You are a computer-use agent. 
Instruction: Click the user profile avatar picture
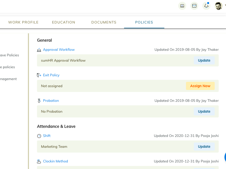218,6
